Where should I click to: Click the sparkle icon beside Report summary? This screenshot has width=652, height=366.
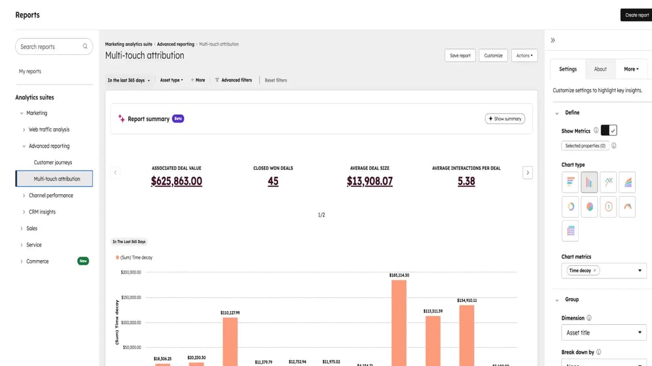pos(121,118)
